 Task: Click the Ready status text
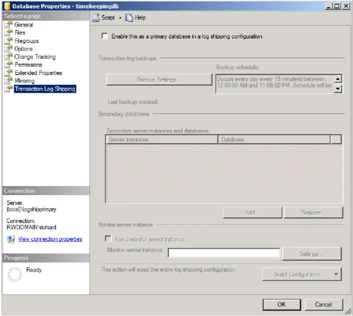tap(34, 269)
